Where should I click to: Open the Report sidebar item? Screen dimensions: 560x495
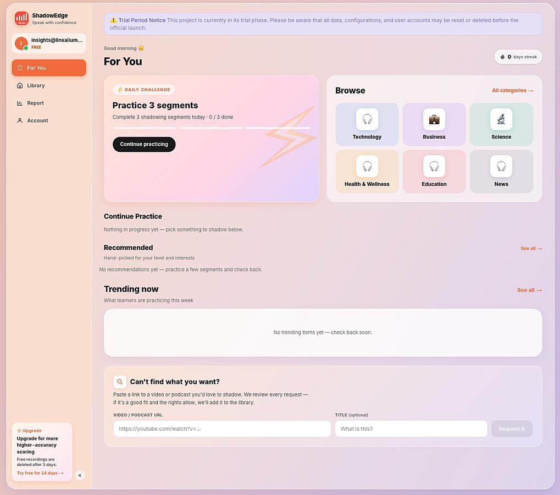[48, 103]
